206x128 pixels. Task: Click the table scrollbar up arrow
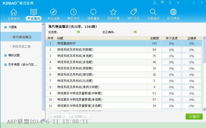click(x=205, y=38)
